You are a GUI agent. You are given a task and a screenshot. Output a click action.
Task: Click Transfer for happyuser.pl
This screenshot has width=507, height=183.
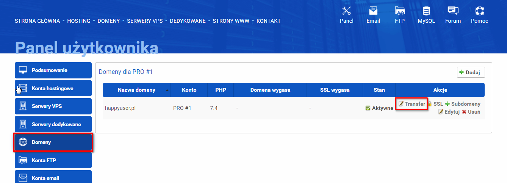click(x=412, y=104)
